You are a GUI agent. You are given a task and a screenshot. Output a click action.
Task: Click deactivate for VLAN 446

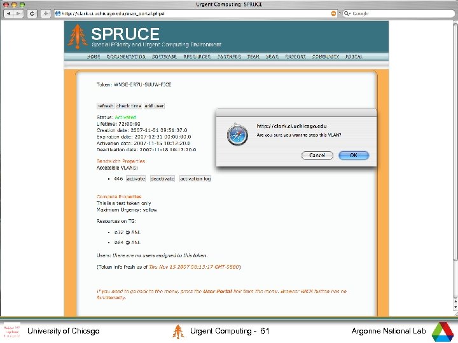pos(162,178)
